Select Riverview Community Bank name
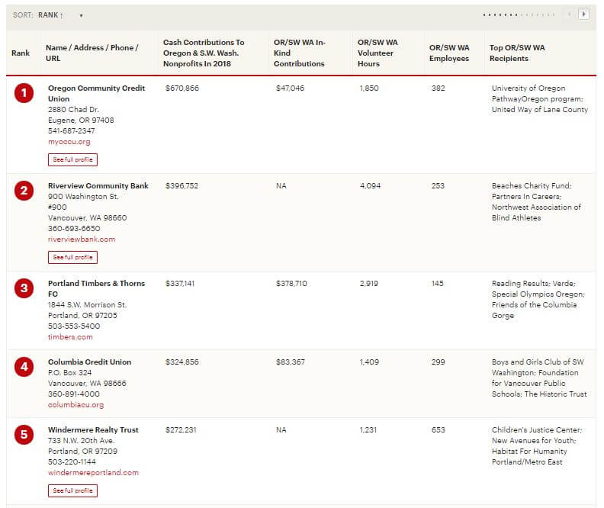The width and height of the screenshot is (604, 508). [x=98, y=185]
